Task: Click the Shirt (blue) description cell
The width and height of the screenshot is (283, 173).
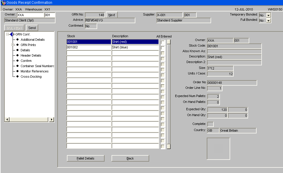Action: point(135,48)
